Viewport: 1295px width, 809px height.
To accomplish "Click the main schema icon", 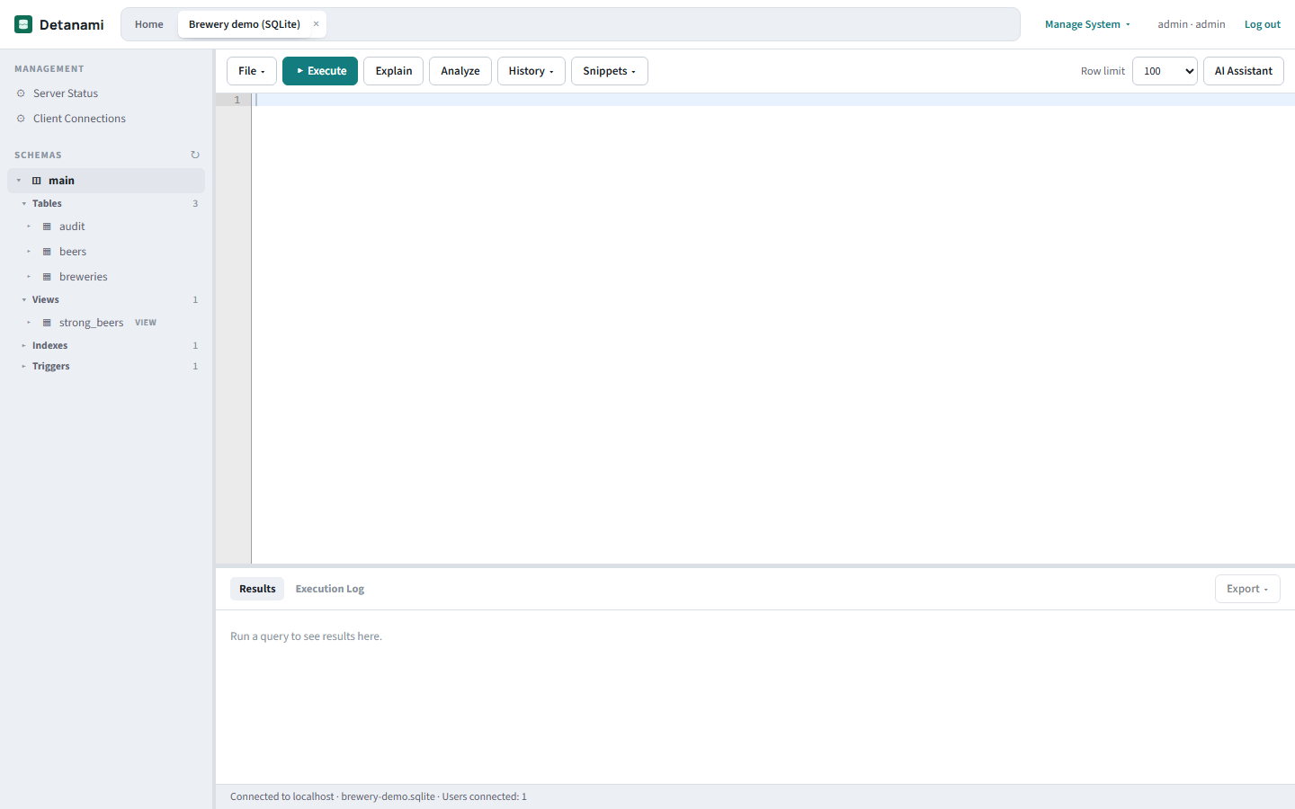I will click(37, 181).
